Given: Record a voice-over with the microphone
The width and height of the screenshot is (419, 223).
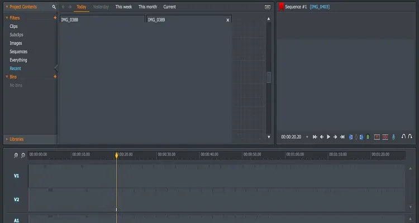Looking at the screenshot, I should (393, 137).
